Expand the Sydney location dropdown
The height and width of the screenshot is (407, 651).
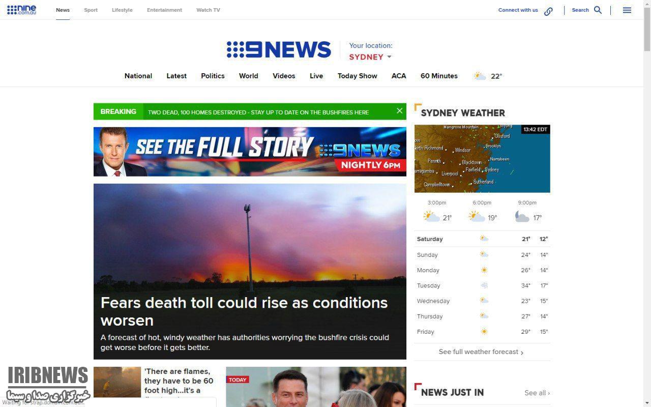coord(389,57)
